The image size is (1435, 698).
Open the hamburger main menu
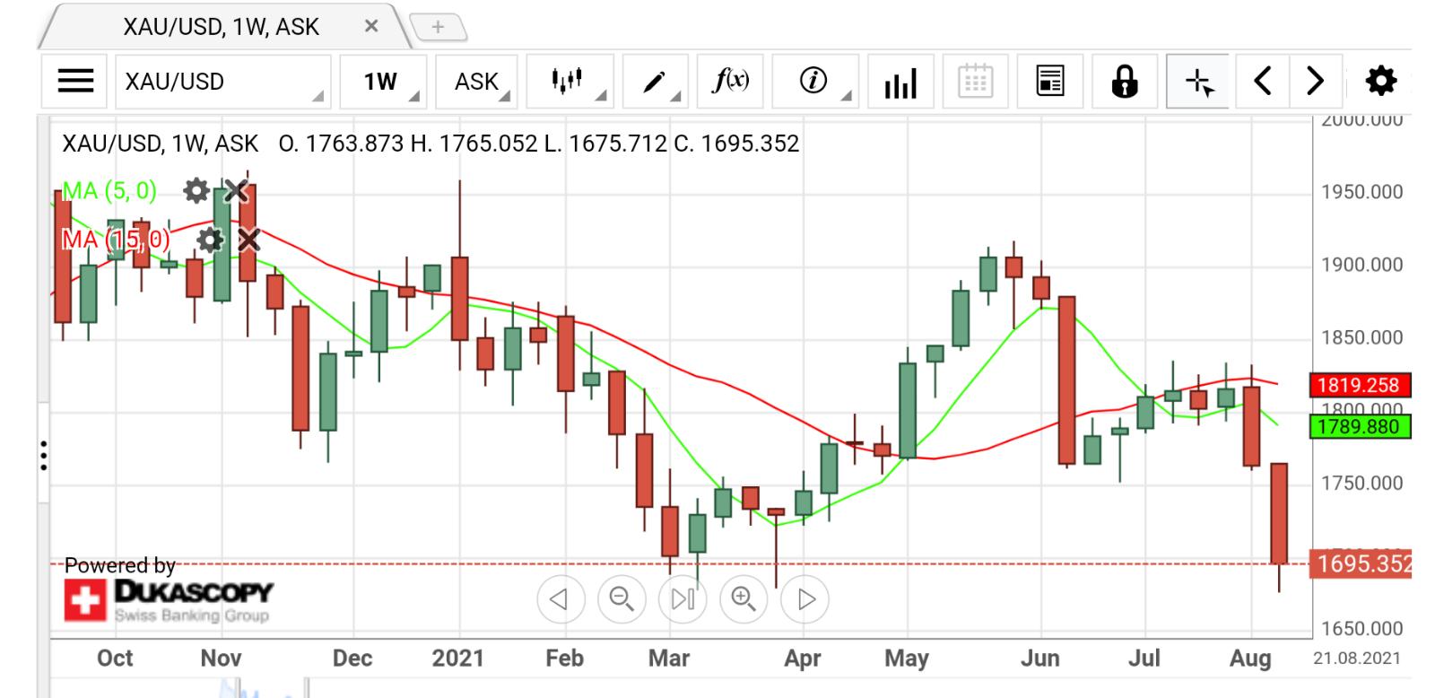click(75, 82)
